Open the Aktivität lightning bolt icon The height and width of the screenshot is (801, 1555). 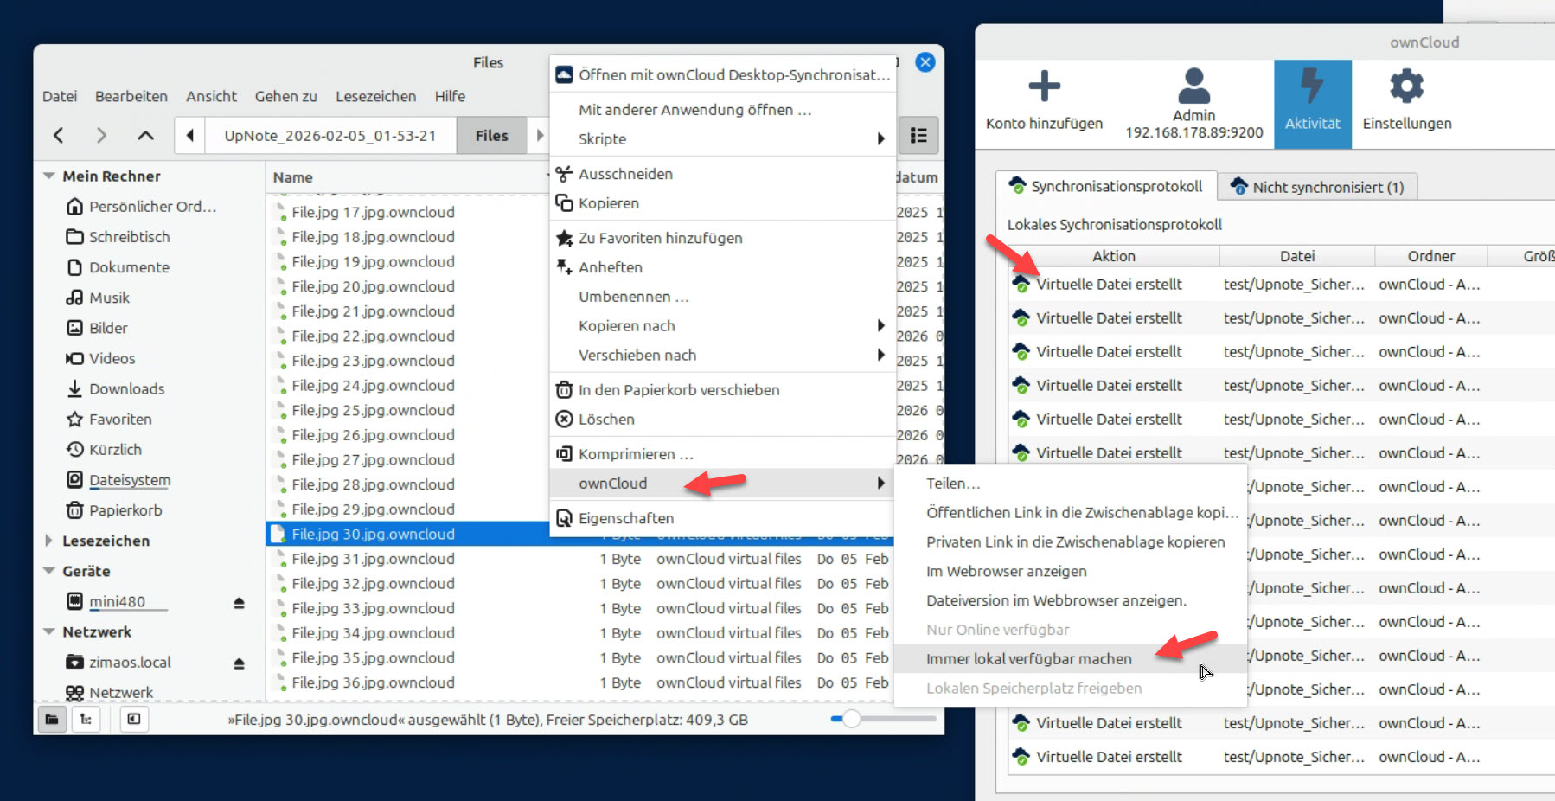[1312, 87]
